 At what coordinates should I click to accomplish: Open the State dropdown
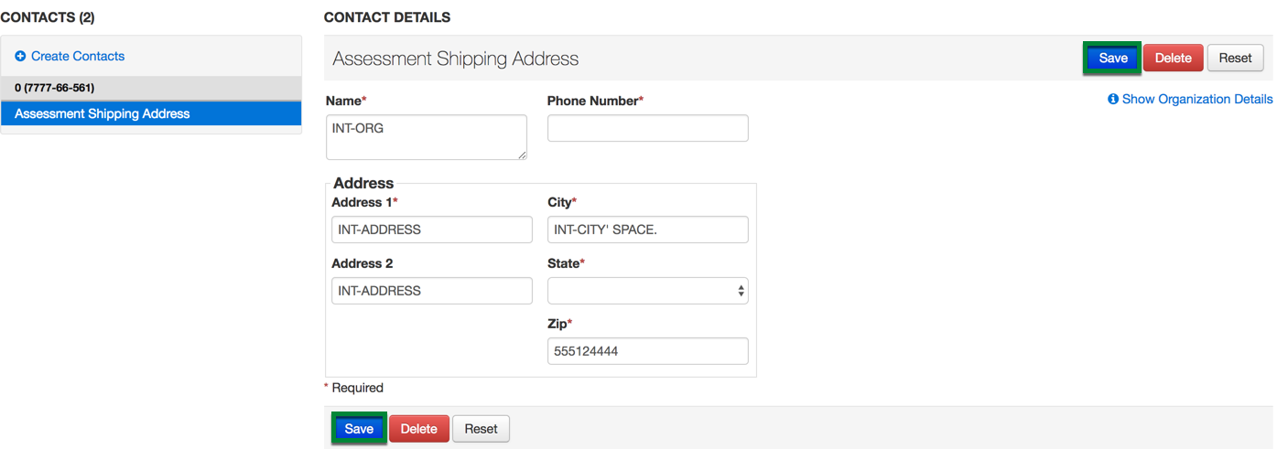(647, 291)
